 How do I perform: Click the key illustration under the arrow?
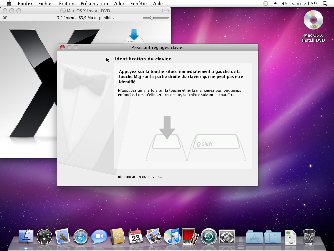click(x=166, y=147)
